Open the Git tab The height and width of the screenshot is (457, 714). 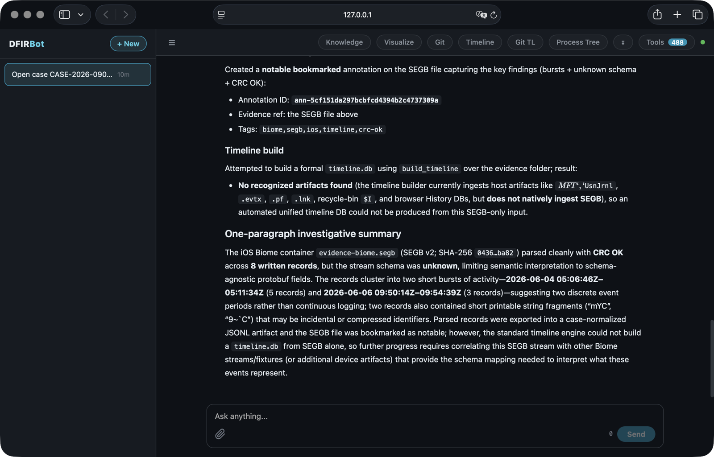pyautogui.click(x=440, y=42)
